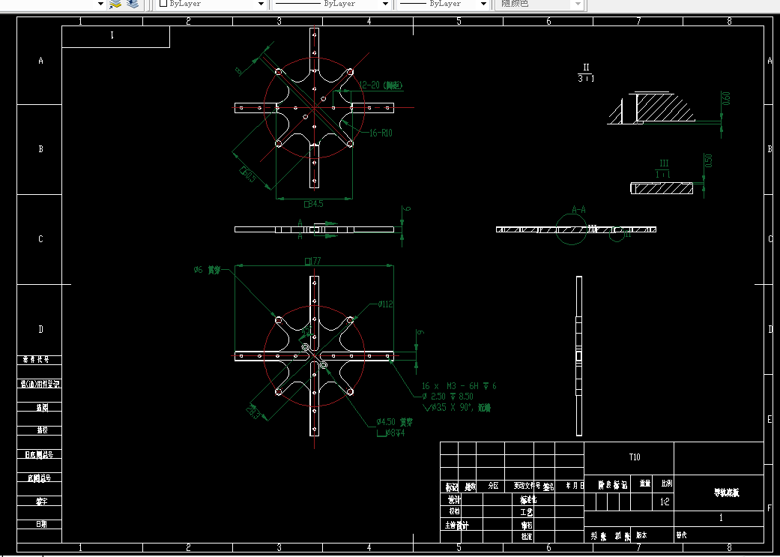The width and height of the screenshot is (780, 557).
Task: Select the "Ø4.50 贯穿" hole note
Action: pyautogui.click(x=394, y=422)
